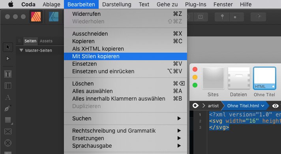Screen dimensions: 281x154
Task: Expand the Sprachausgabe submenu
Action: (126, 146)
